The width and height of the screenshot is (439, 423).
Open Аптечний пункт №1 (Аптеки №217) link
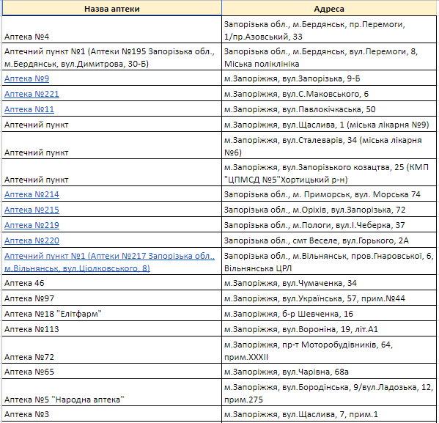pos(109,262)
